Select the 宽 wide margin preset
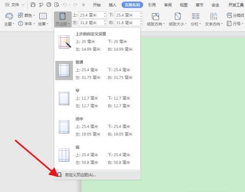 (97, 155)
